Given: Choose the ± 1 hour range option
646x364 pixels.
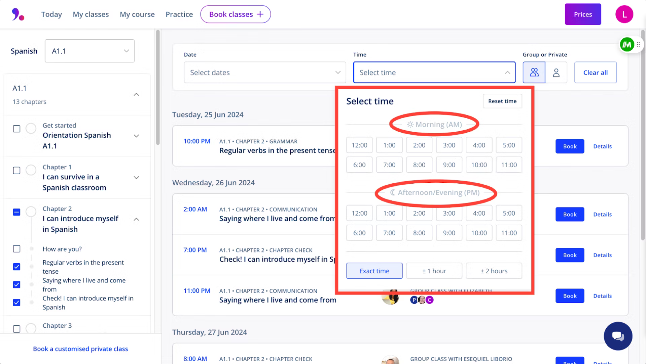Looking at the screenshot, I should [x=434, y=271].
